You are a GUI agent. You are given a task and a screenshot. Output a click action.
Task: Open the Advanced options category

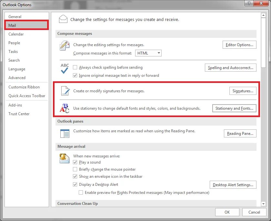click(26, 77)
